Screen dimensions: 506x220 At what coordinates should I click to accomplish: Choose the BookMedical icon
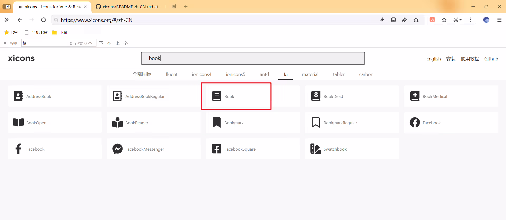point(415,96)
